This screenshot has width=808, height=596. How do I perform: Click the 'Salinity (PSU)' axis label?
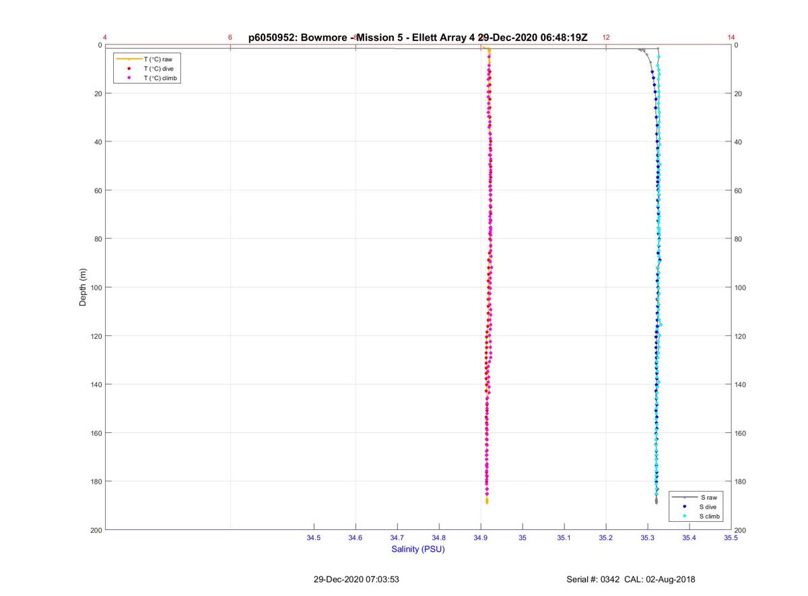tap(418, 550)
